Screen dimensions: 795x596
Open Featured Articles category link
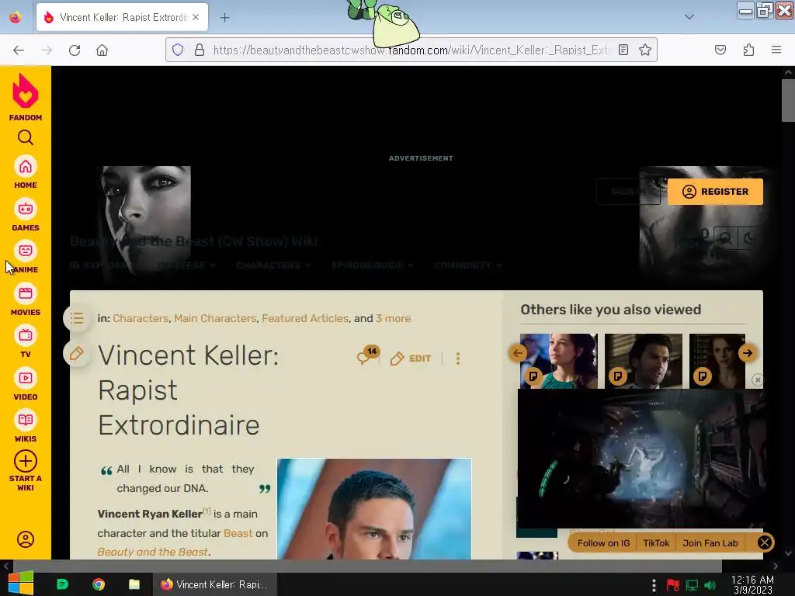coord(305,318)
